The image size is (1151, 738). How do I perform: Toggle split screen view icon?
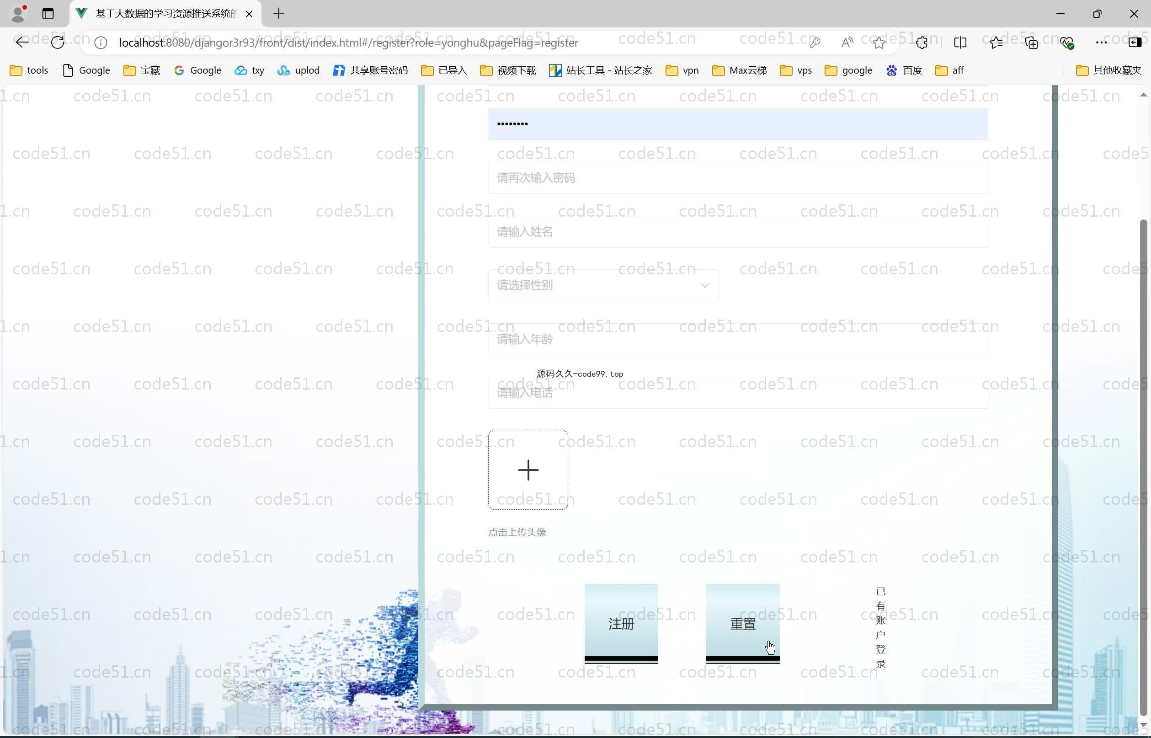960,43
